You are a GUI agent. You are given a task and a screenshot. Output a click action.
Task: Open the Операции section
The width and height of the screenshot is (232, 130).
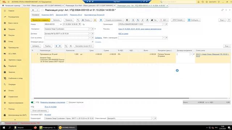click(12, 84)
